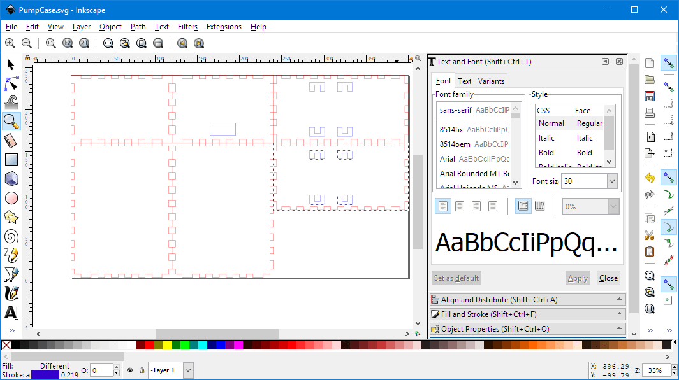679x380 pixels.
Task: Toggle the layer visibility eye icon
Action: pyautogui.click(x=130, y=370)
